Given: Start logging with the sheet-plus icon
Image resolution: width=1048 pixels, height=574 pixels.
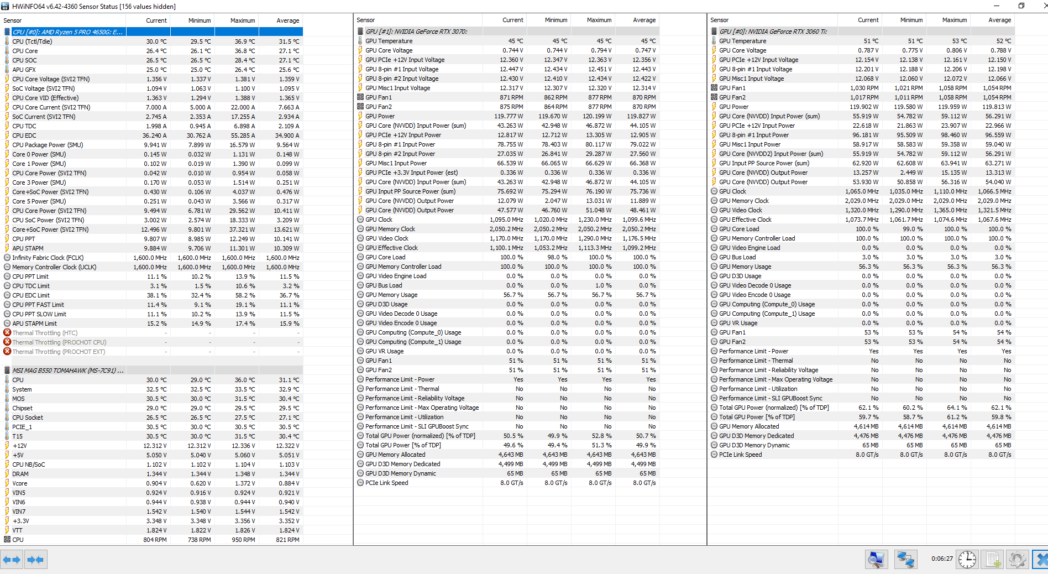Looking at the screenshot, I should [993, 560].
